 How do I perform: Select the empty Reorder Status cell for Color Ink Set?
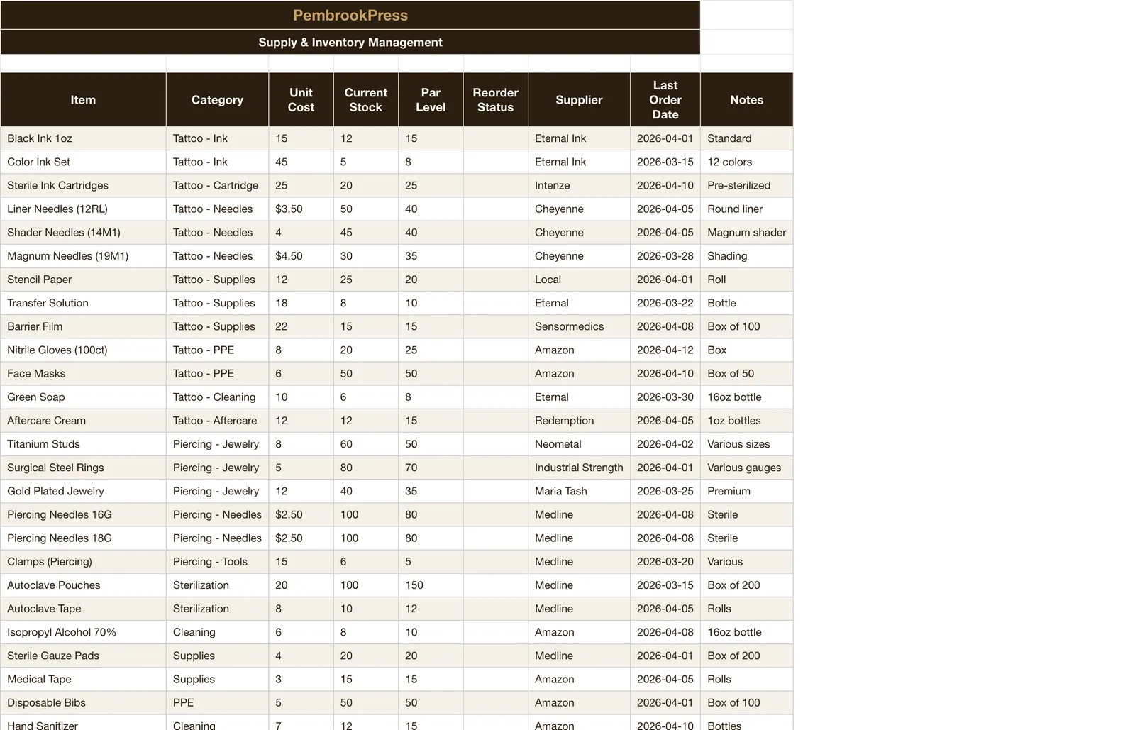tap(495, 162)
